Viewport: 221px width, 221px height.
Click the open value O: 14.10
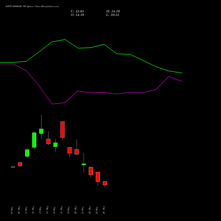(x=77, y=15)
